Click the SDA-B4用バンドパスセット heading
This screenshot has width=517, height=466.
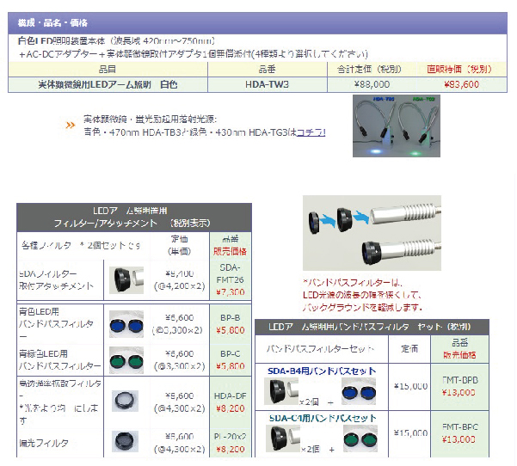(323, 370)
